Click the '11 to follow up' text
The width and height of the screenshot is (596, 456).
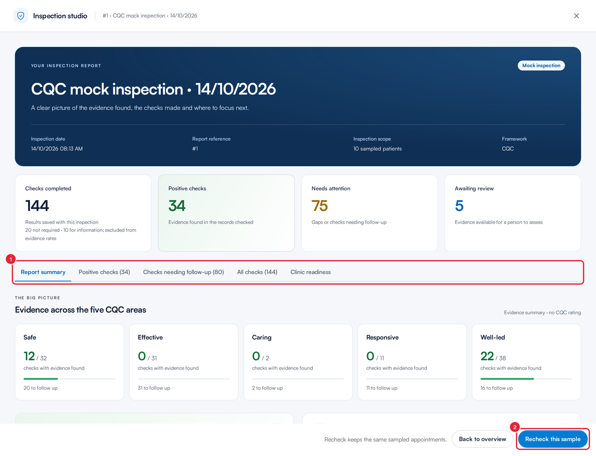(382, 388)
